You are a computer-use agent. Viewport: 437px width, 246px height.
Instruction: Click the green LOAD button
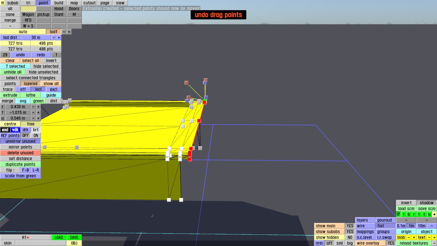(x=59, y=237)
